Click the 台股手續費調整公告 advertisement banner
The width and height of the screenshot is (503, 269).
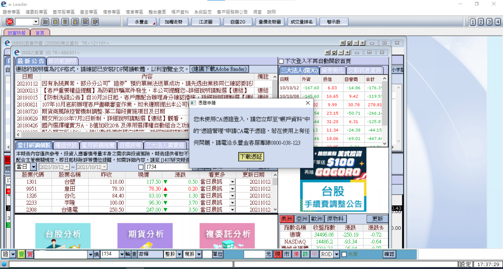pos(334,196)
